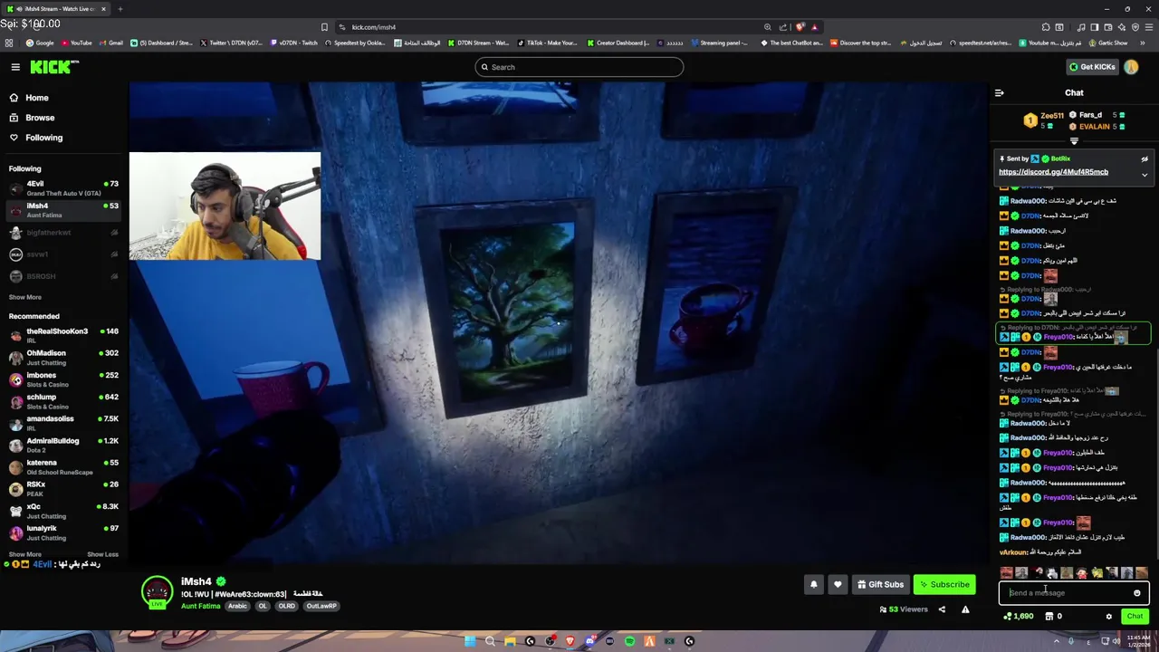Open lunalyrik recommended channel

[63, 532]
